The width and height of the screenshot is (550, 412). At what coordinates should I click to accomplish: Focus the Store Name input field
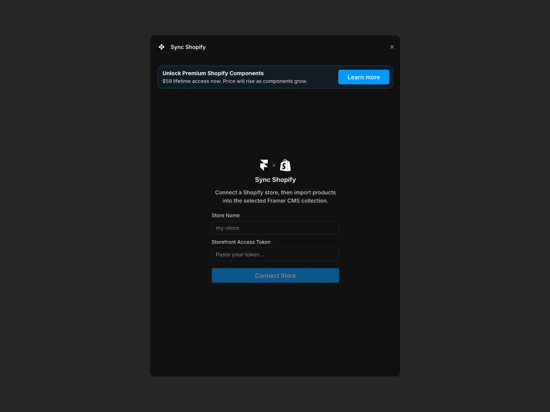click(275, 228)
